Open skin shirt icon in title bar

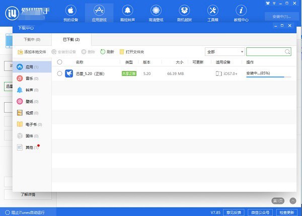[x=268, y=3]
